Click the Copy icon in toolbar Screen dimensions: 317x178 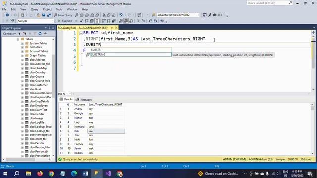(109, 15)
